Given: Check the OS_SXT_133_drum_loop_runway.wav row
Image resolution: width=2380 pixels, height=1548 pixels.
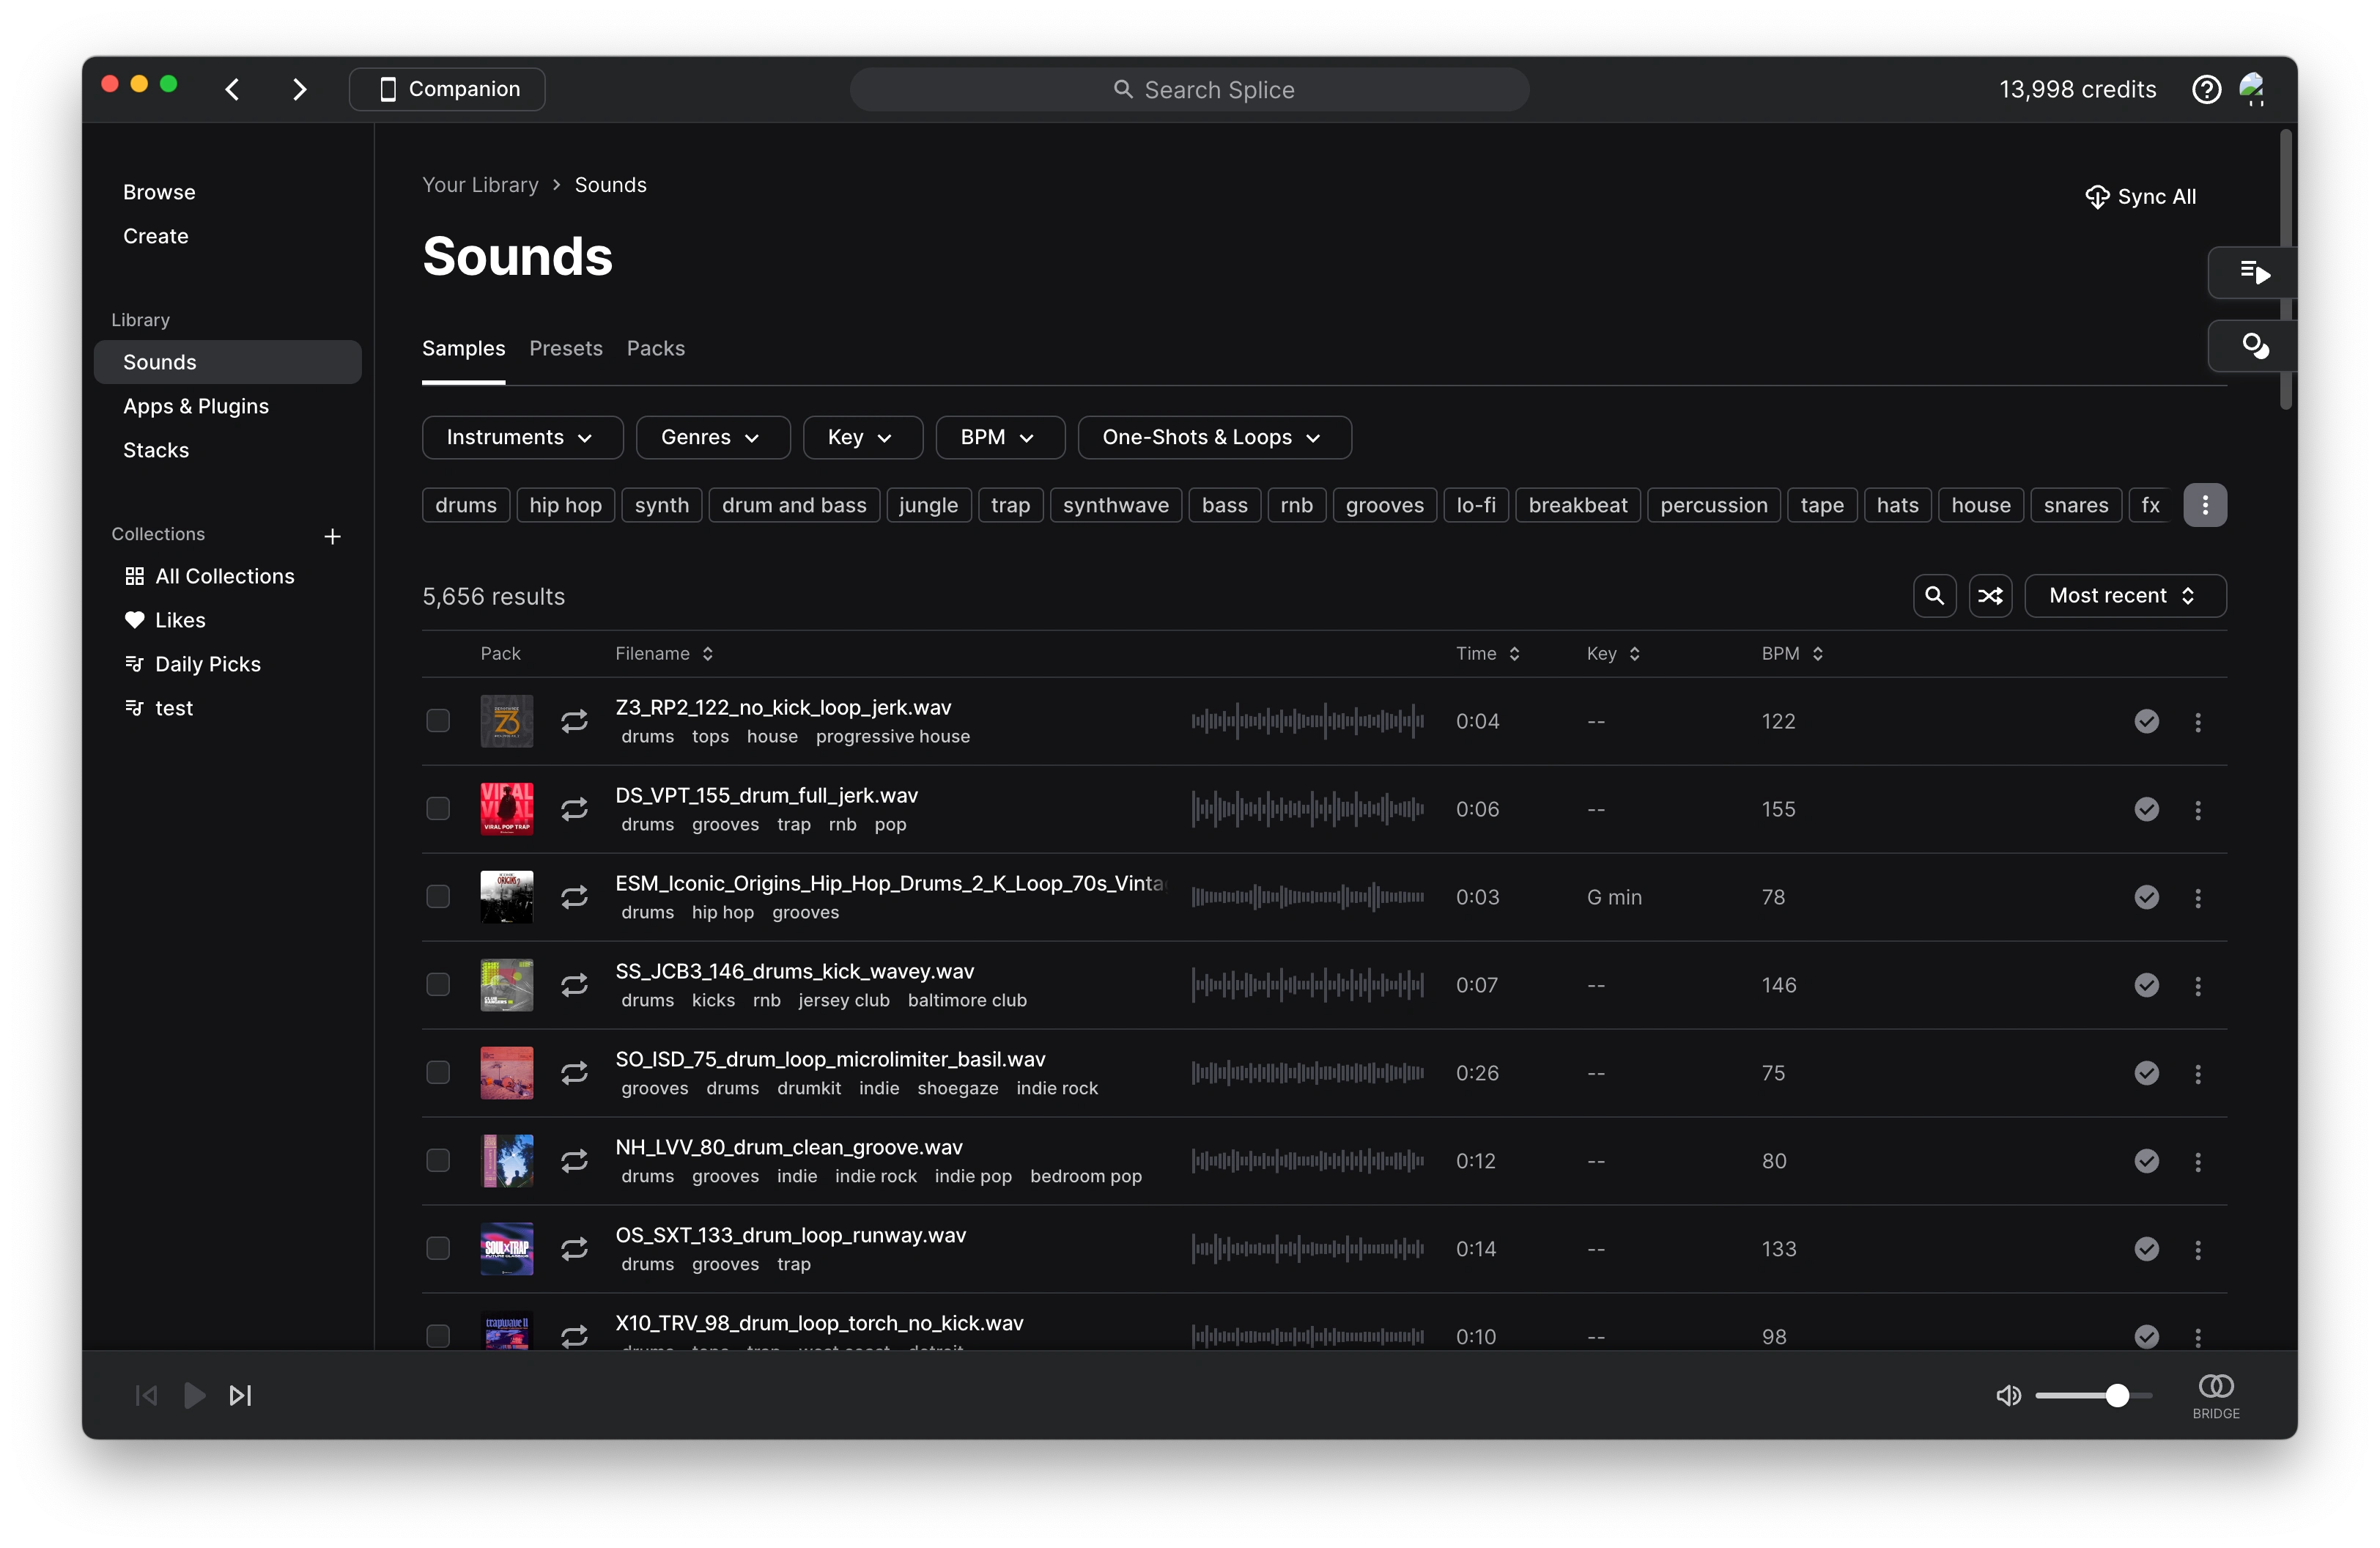Looking at the screenshot, I should pos(437,1248).
